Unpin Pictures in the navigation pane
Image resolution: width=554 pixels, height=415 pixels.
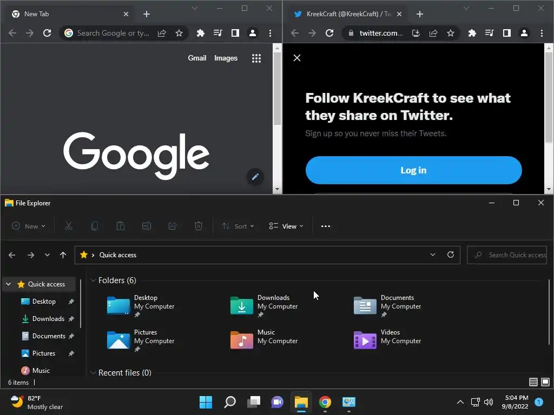(71, 353)
